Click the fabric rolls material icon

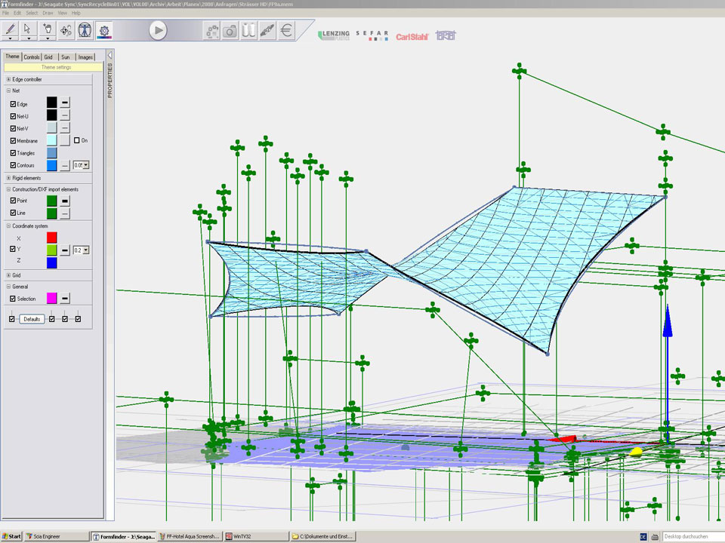click(x=248, y=31)
